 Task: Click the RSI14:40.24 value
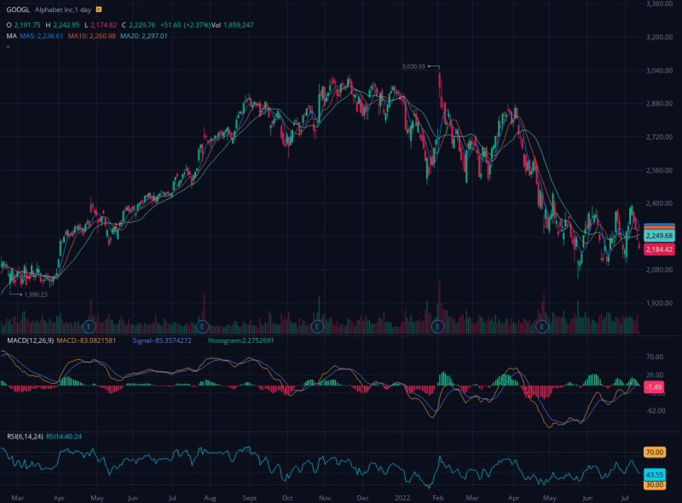tap(64, 437)
